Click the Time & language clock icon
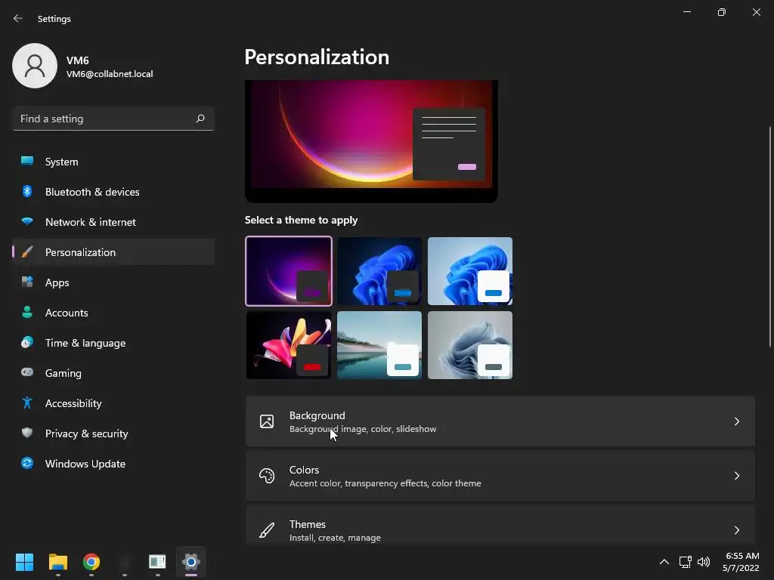 [27, 342]
